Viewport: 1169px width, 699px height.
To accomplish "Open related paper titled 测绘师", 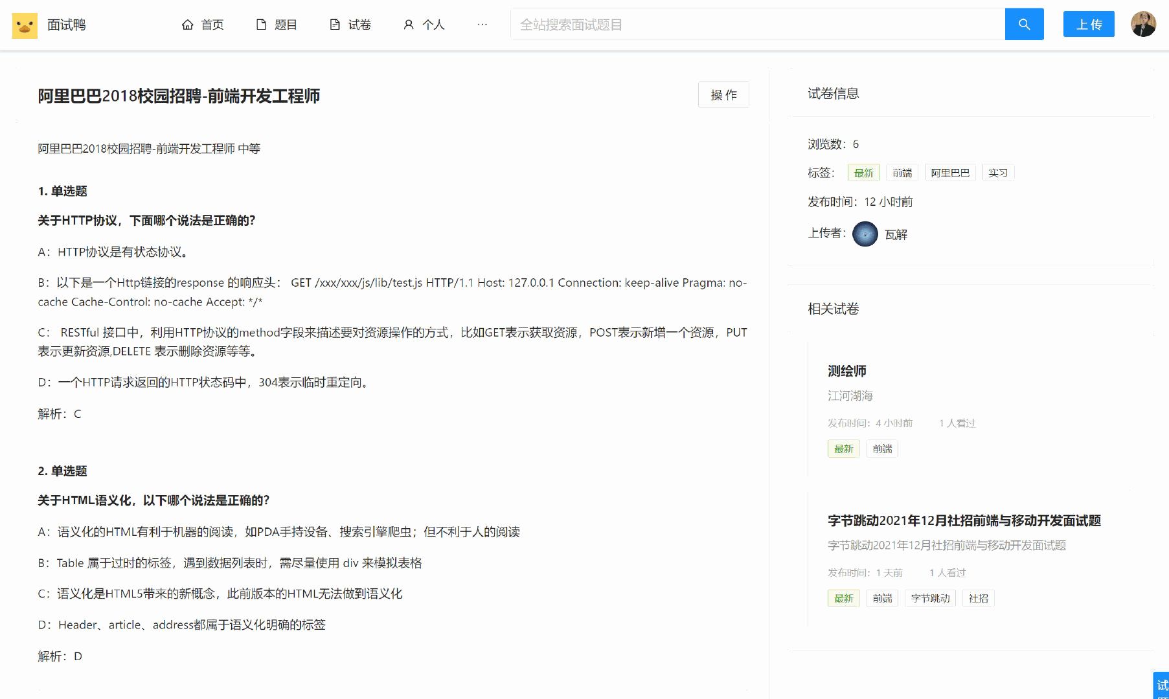I will 846,371.
